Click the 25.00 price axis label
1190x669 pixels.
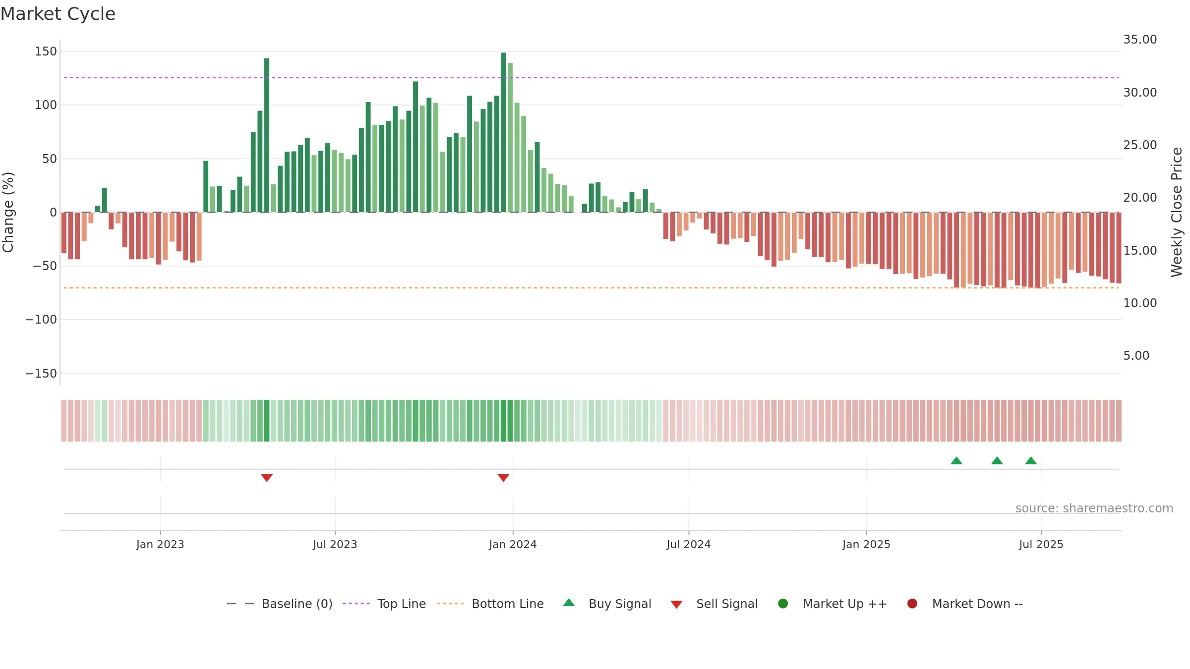1140,145
